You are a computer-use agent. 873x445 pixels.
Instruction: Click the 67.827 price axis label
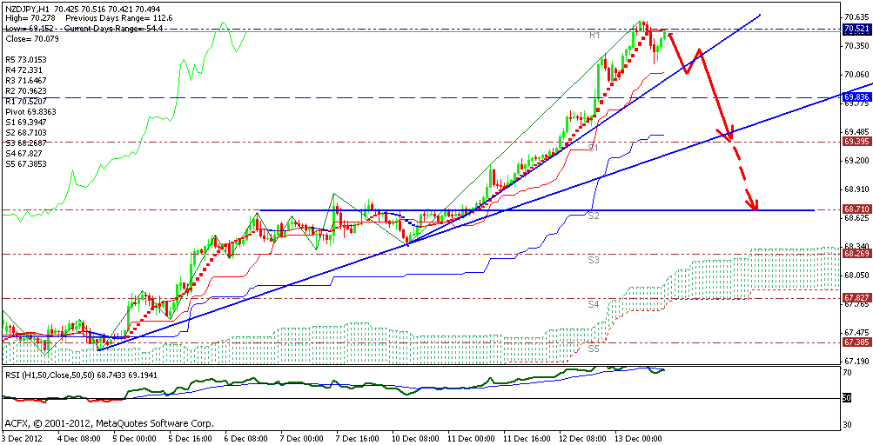pos(856,298)
